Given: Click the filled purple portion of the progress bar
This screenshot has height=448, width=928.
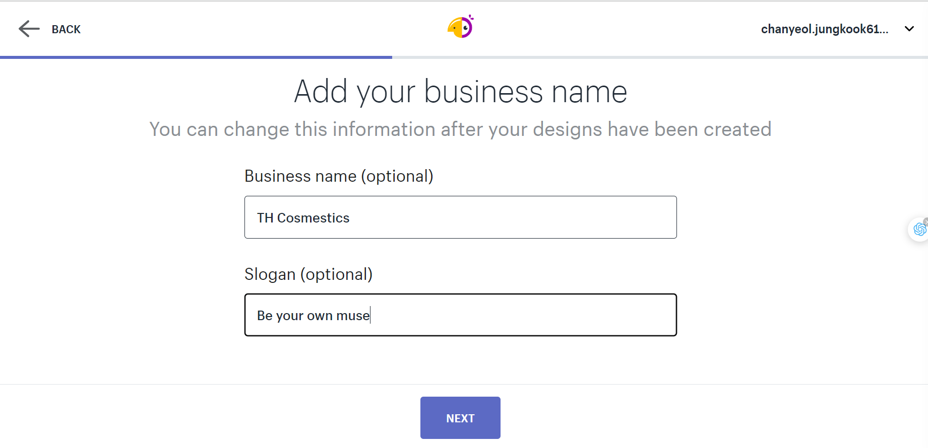Looking at the screenshot, I should click(196, 57).
